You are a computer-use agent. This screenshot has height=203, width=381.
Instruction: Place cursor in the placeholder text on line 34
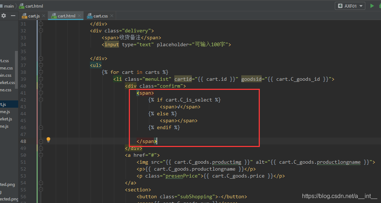(210, 44)
